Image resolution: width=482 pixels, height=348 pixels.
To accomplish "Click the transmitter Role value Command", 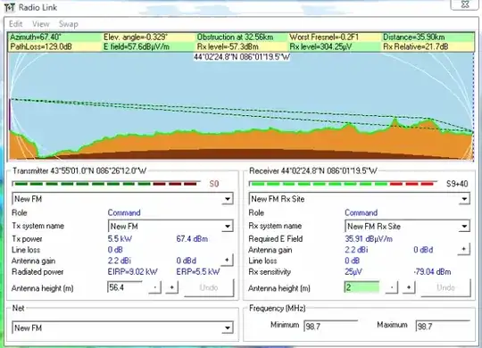I will [124, 212].
